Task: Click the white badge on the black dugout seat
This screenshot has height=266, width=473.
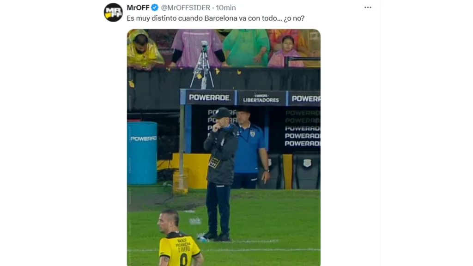Action: click(307, 163)
